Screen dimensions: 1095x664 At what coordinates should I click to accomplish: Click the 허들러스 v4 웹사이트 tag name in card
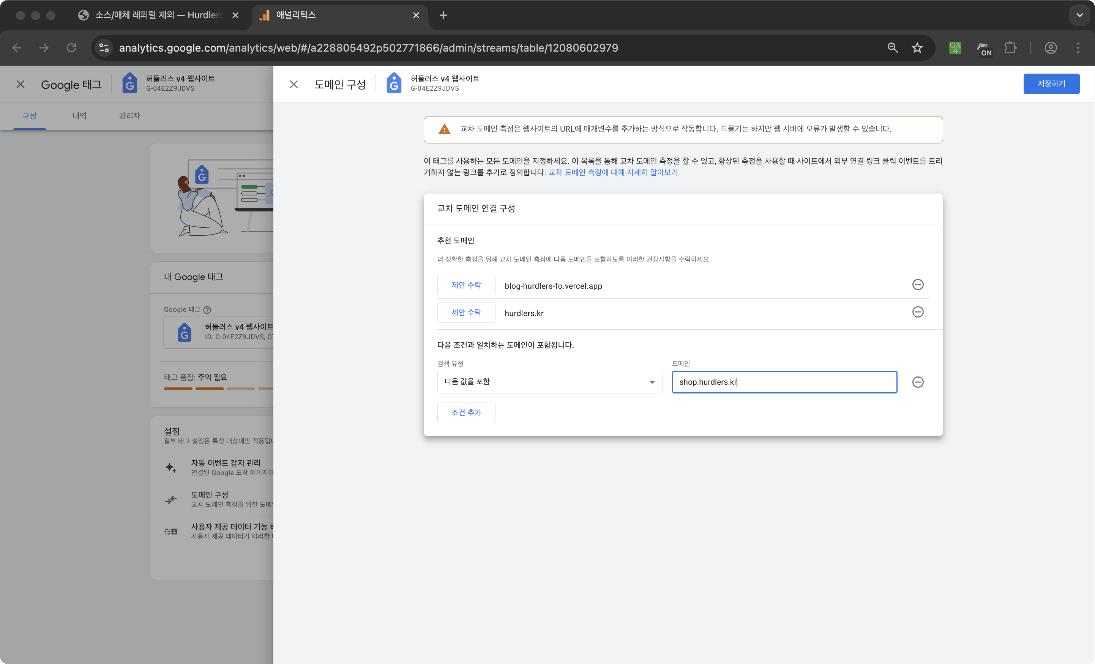(x=239, y=327)
